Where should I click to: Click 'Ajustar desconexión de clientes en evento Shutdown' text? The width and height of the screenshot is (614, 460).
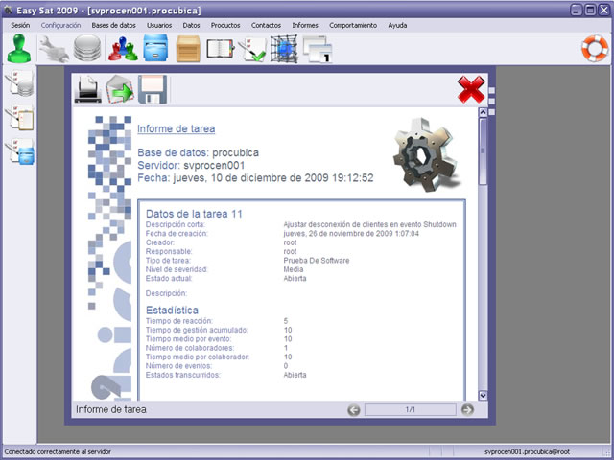pos(369,224)
